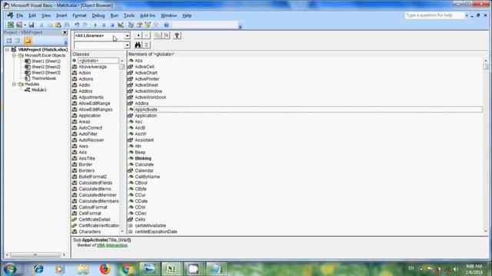The height and width of the screenshot is (276, 492).
Task: Select Blinking member in list
Action: 143,159
